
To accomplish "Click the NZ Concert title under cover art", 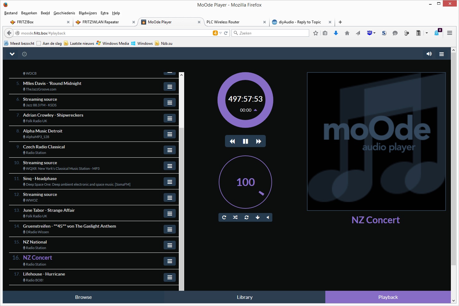I will (x=375, y=220).
